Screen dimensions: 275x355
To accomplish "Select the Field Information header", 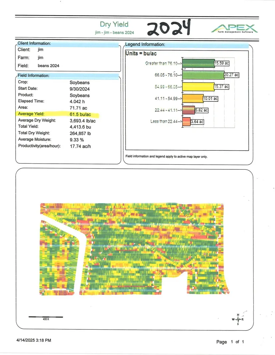I will click(x=33, y=76).
